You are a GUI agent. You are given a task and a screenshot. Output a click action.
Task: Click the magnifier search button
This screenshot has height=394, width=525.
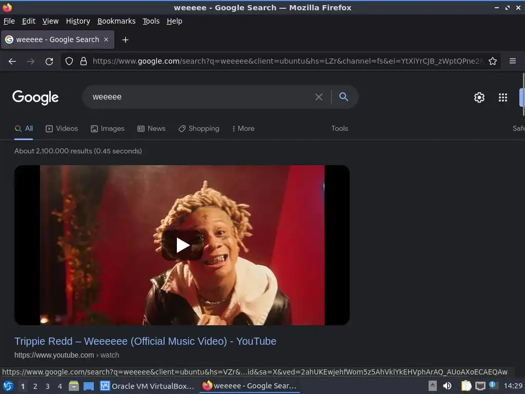(x=344, y=97)
